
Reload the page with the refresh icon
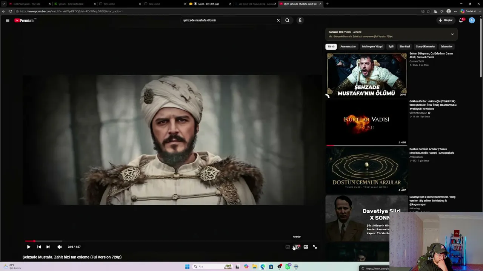point(10,11)
